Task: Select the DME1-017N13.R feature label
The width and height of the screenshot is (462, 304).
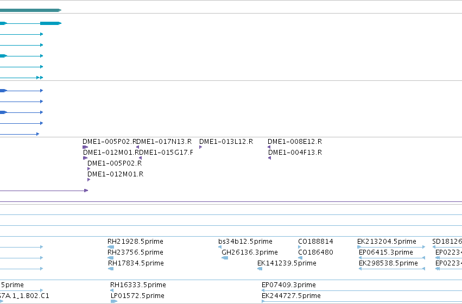Action: pyautogui.click(x=164, y=142)
